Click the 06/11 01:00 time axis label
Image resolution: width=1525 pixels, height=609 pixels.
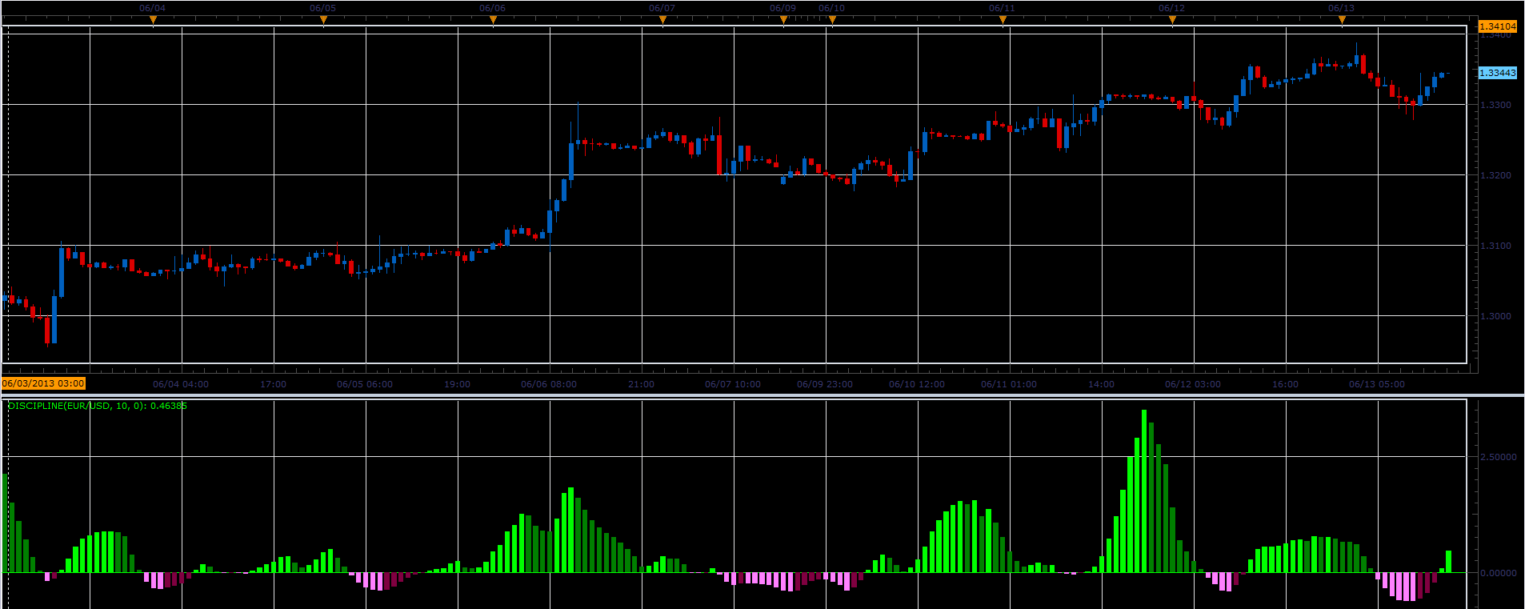coord(1009,384)
